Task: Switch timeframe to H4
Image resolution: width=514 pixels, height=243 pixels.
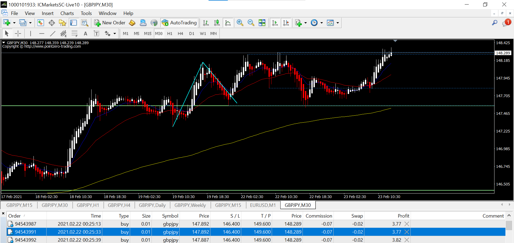Action: click(180, 33)
